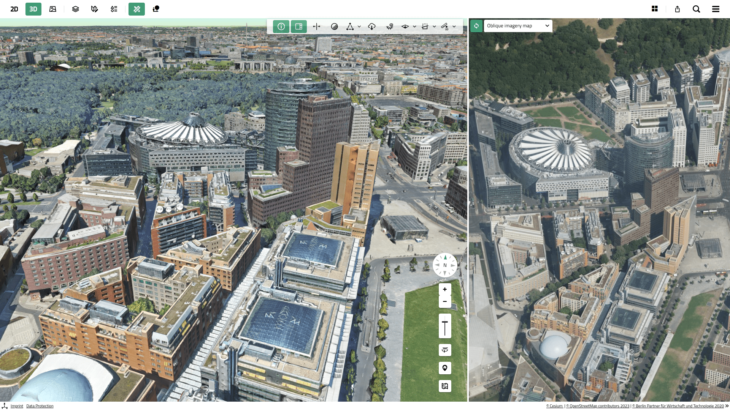Screen dimensions: 730x410
Task: Toggle the info feature tool
Action: click(x=281, y=27)
